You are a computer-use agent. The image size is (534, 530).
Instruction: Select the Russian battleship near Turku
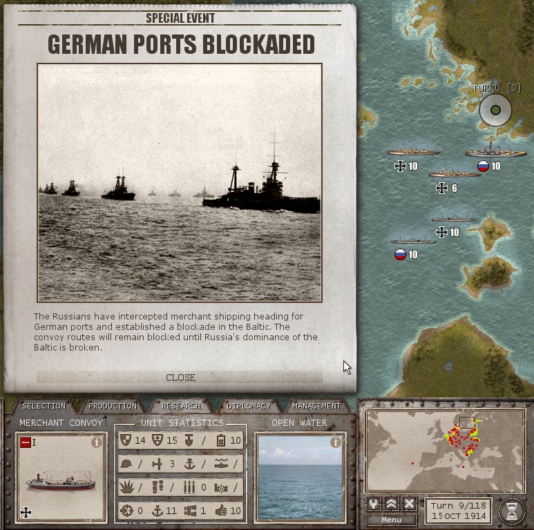coord(496,150)
